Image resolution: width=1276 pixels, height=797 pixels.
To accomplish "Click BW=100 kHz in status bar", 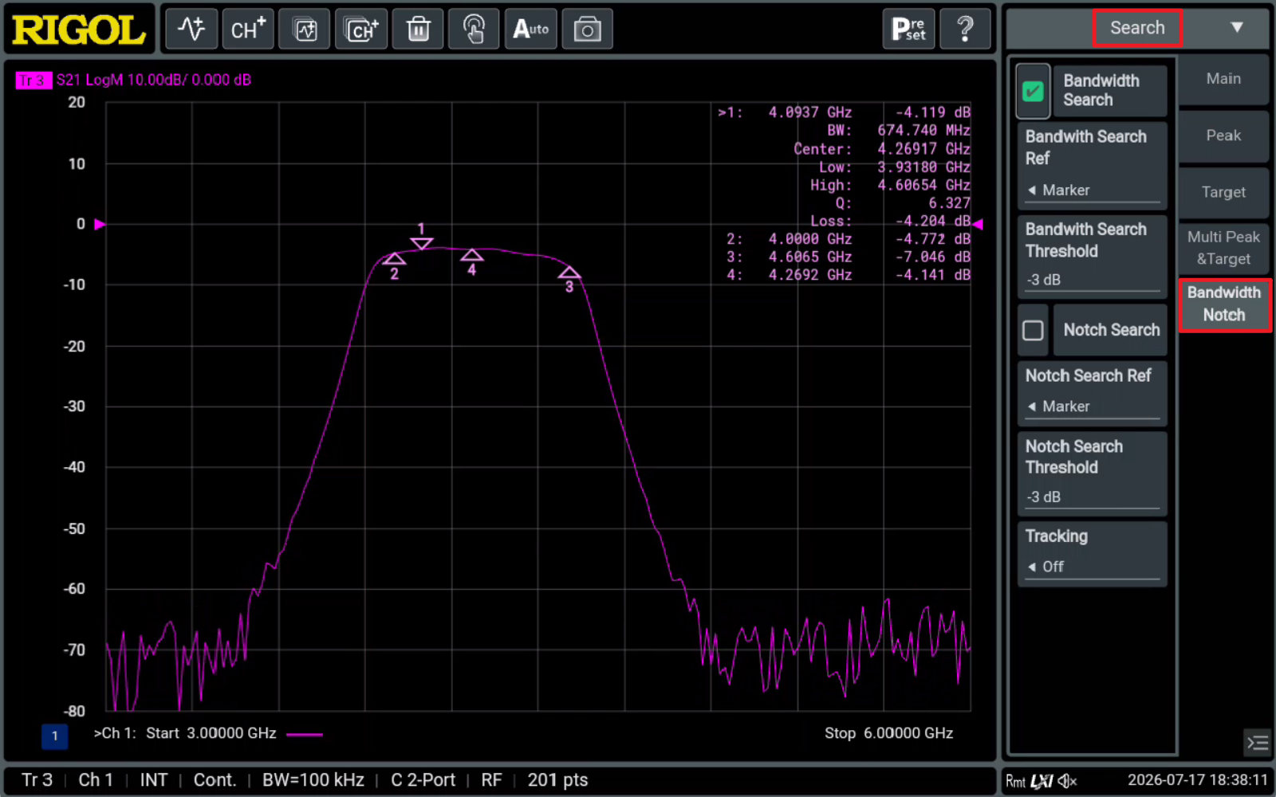I will 313,780.
